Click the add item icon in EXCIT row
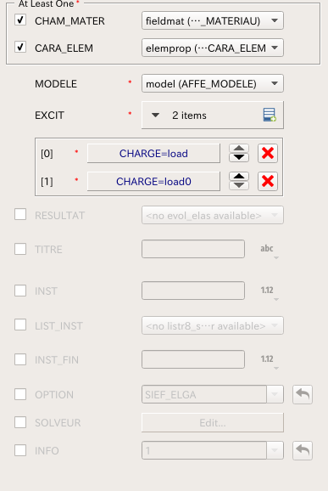The width and height of the screenshot is (328, 491). click(270, 115)
